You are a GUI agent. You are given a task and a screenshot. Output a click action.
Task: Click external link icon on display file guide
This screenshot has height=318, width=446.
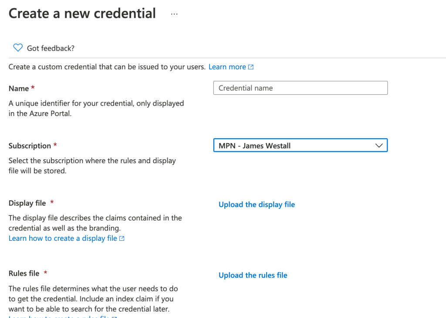(x=122, y=238)
